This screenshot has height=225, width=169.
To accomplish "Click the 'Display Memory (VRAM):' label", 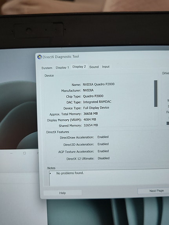I will coord(64,120).
